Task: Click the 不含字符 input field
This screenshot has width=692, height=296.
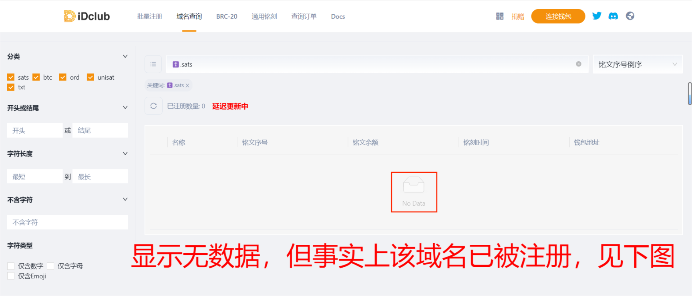Action: click(67, 222)
